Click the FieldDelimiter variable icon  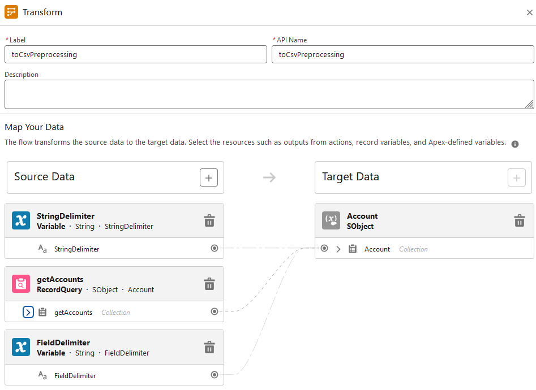pos(21,347)
